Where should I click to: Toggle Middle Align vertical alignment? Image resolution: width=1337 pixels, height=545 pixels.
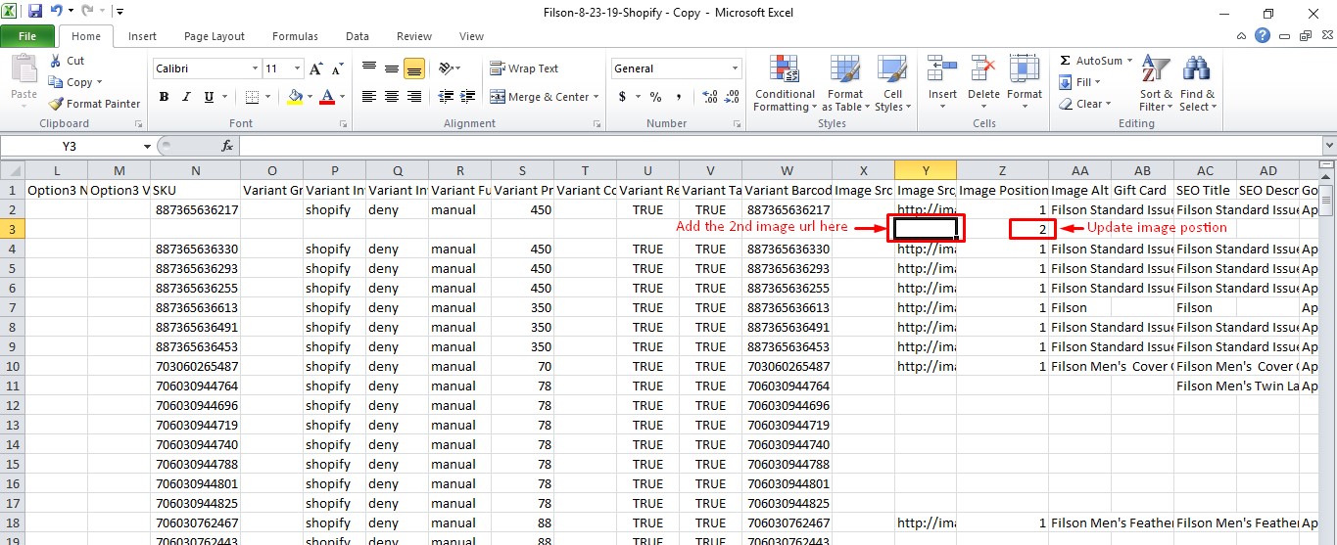click(392, 68)
